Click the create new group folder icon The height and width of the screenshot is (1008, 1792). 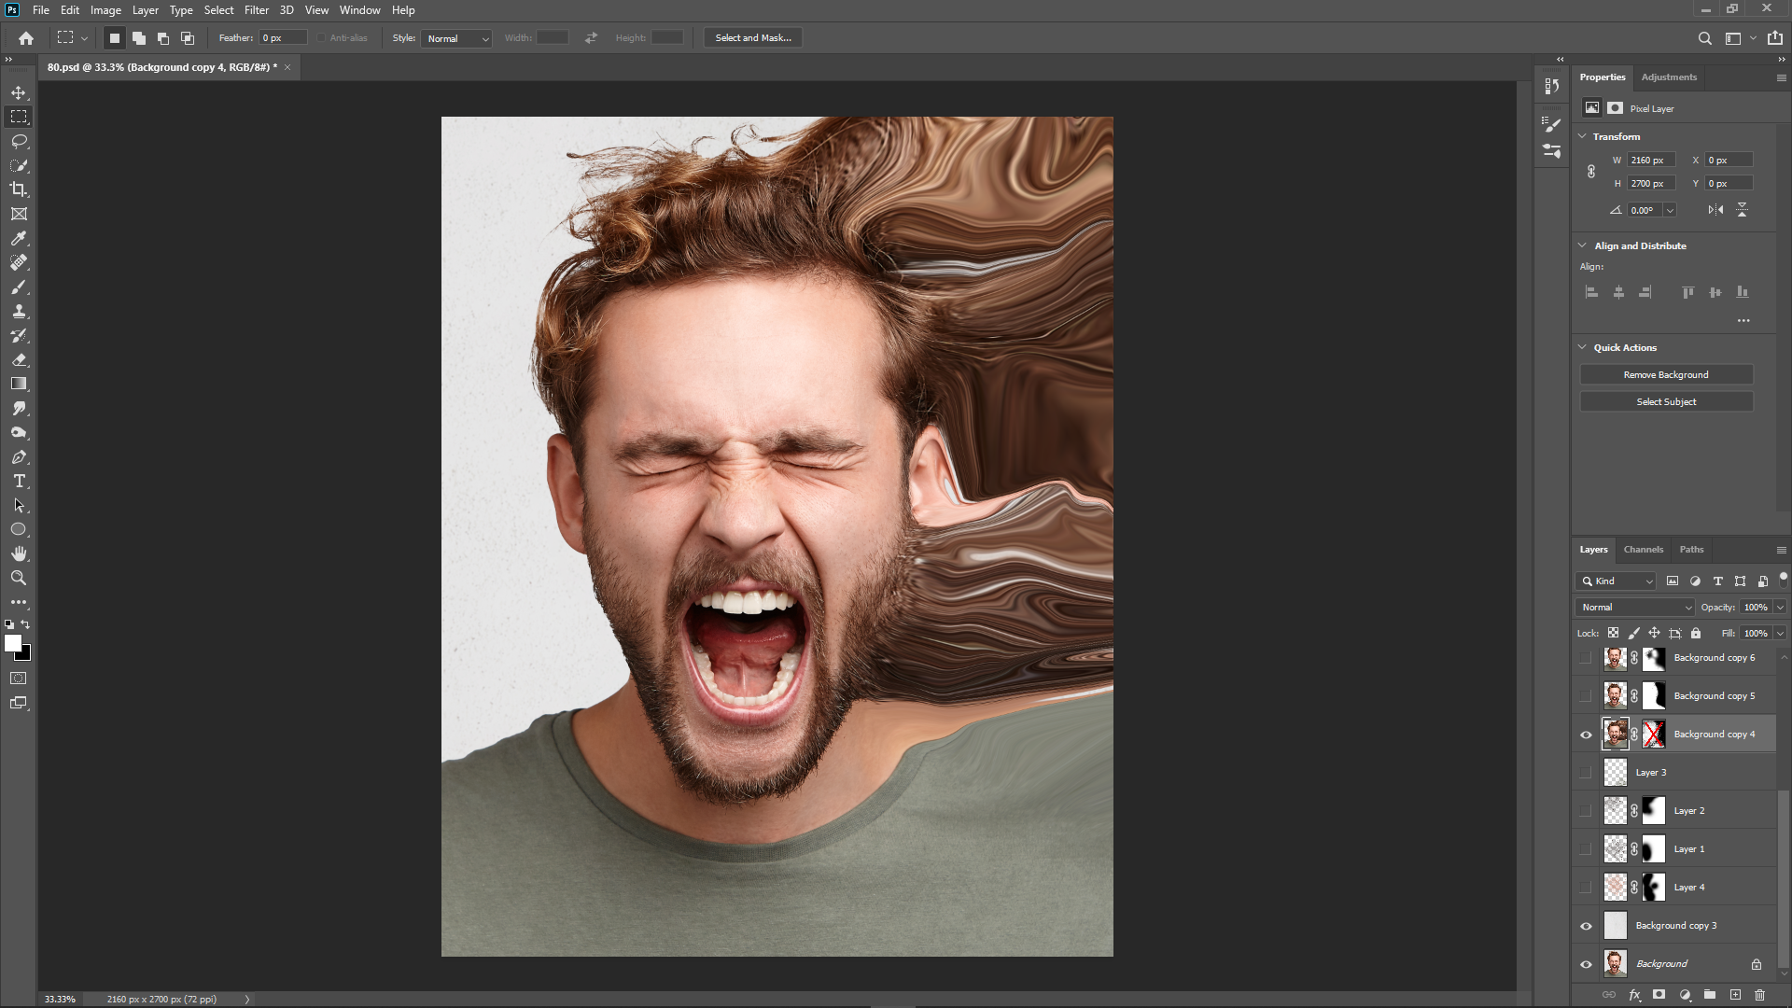pyautogui.click(x=1710, y=995)
